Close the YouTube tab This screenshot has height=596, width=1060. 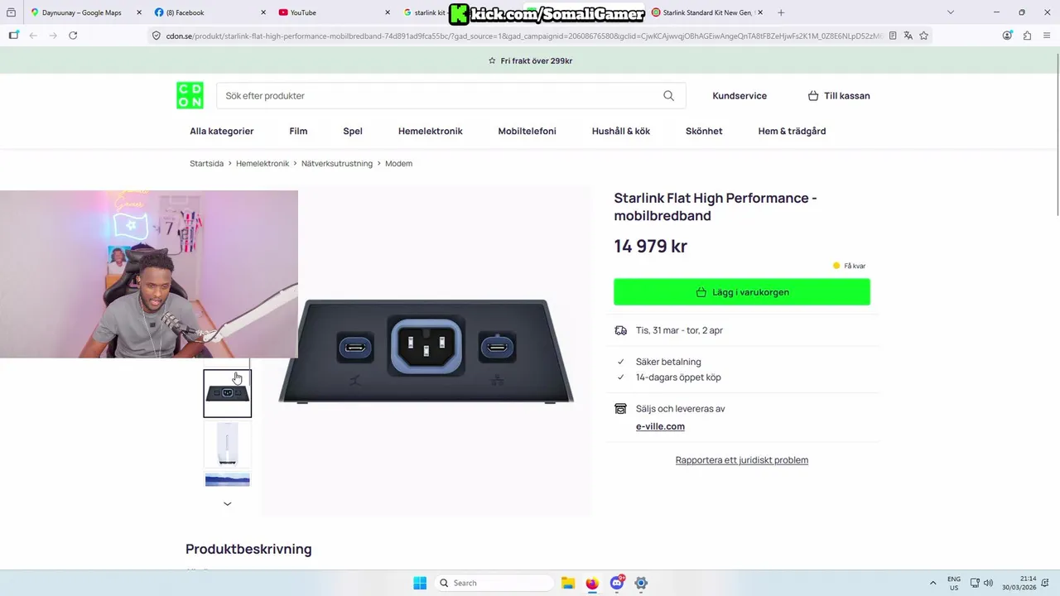tap(388, 12)
